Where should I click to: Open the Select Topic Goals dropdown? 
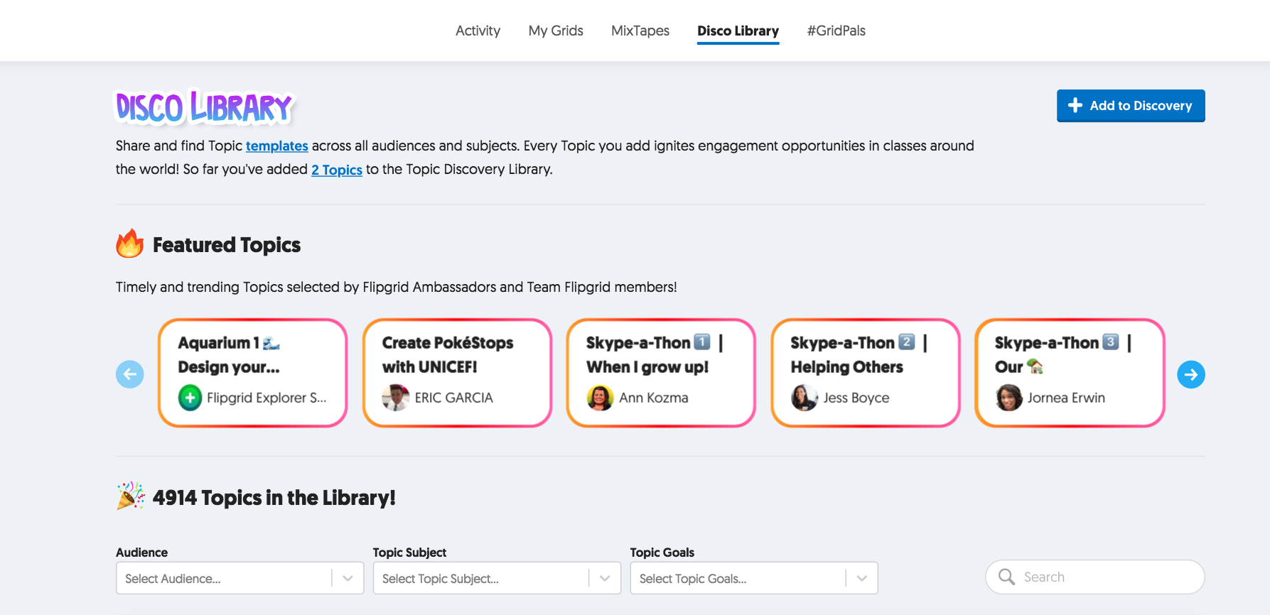click(x=754, y=578)
